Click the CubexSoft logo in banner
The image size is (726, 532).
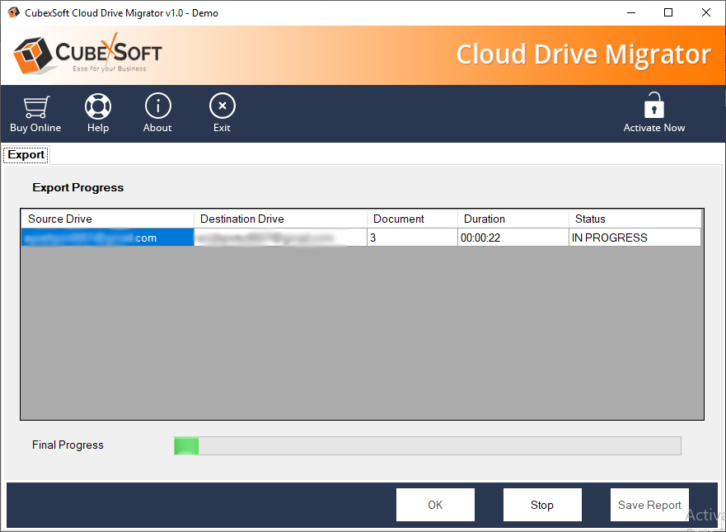[x=87, y=54]
